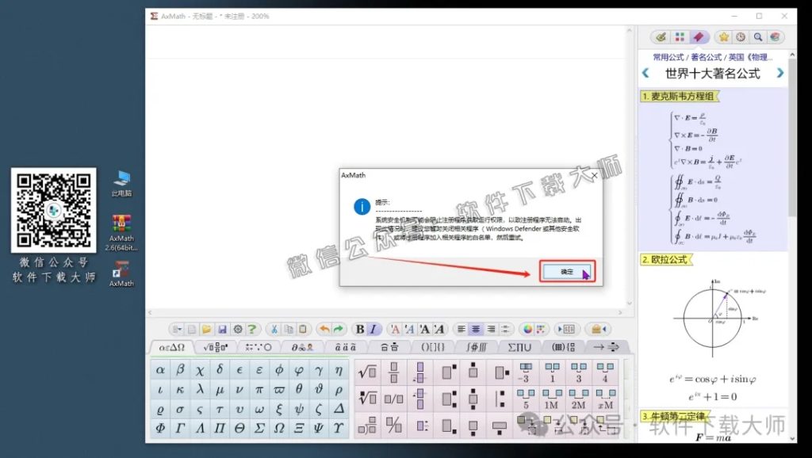Open the 常用公式 breadcrumb link
812x458 pixels.
click(668, 57)
